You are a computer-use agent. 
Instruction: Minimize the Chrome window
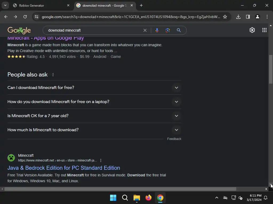click(242, 5)
